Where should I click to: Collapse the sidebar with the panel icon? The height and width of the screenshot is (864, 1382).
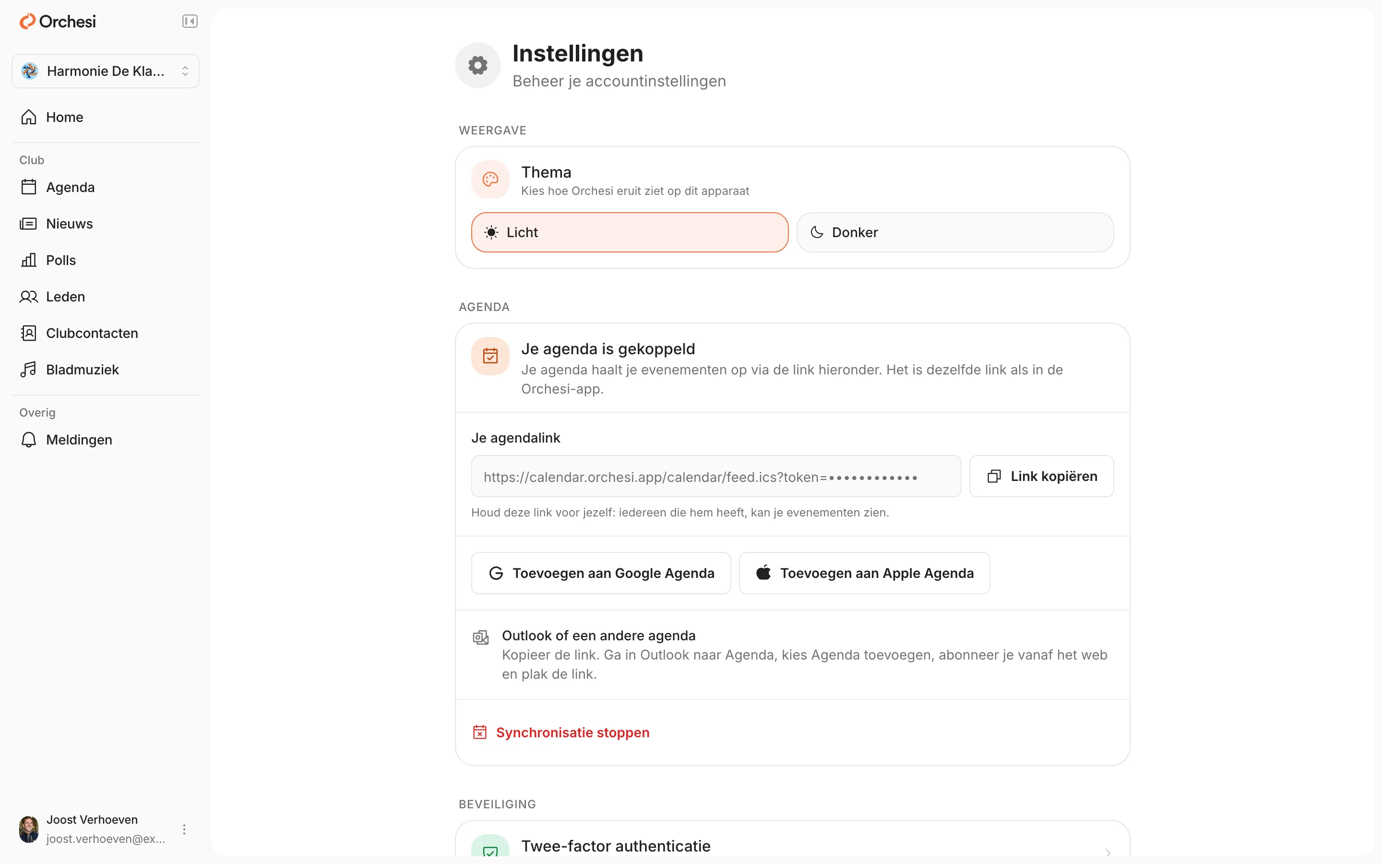coord(190,21)
